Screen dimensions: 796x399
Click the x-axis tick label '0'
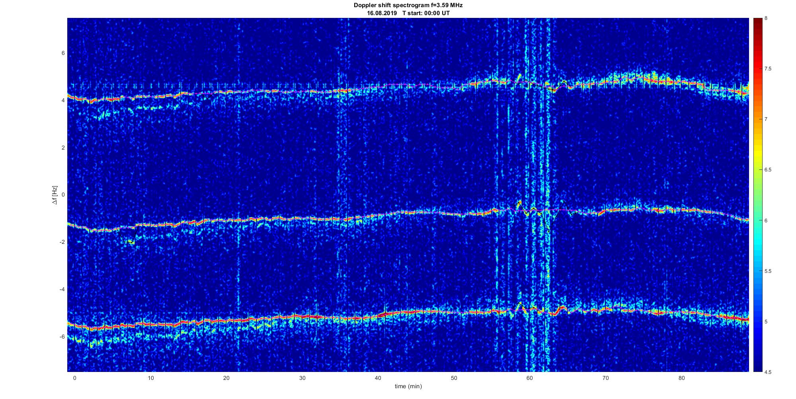pyautogui.click(x=74, y=378)
